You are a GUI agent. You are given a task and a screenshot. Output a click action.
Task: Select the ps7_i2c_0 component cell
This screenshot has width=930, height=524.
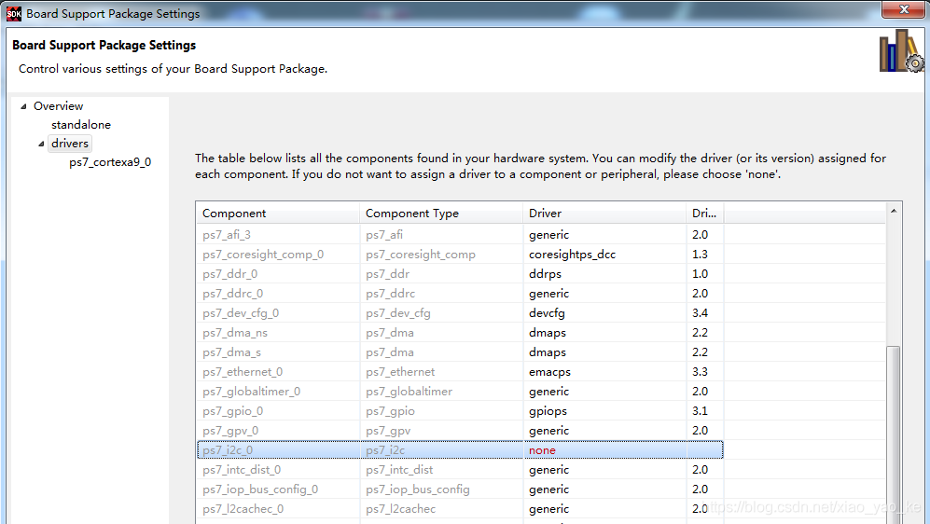pyautogui.click(x=278, y=450)
